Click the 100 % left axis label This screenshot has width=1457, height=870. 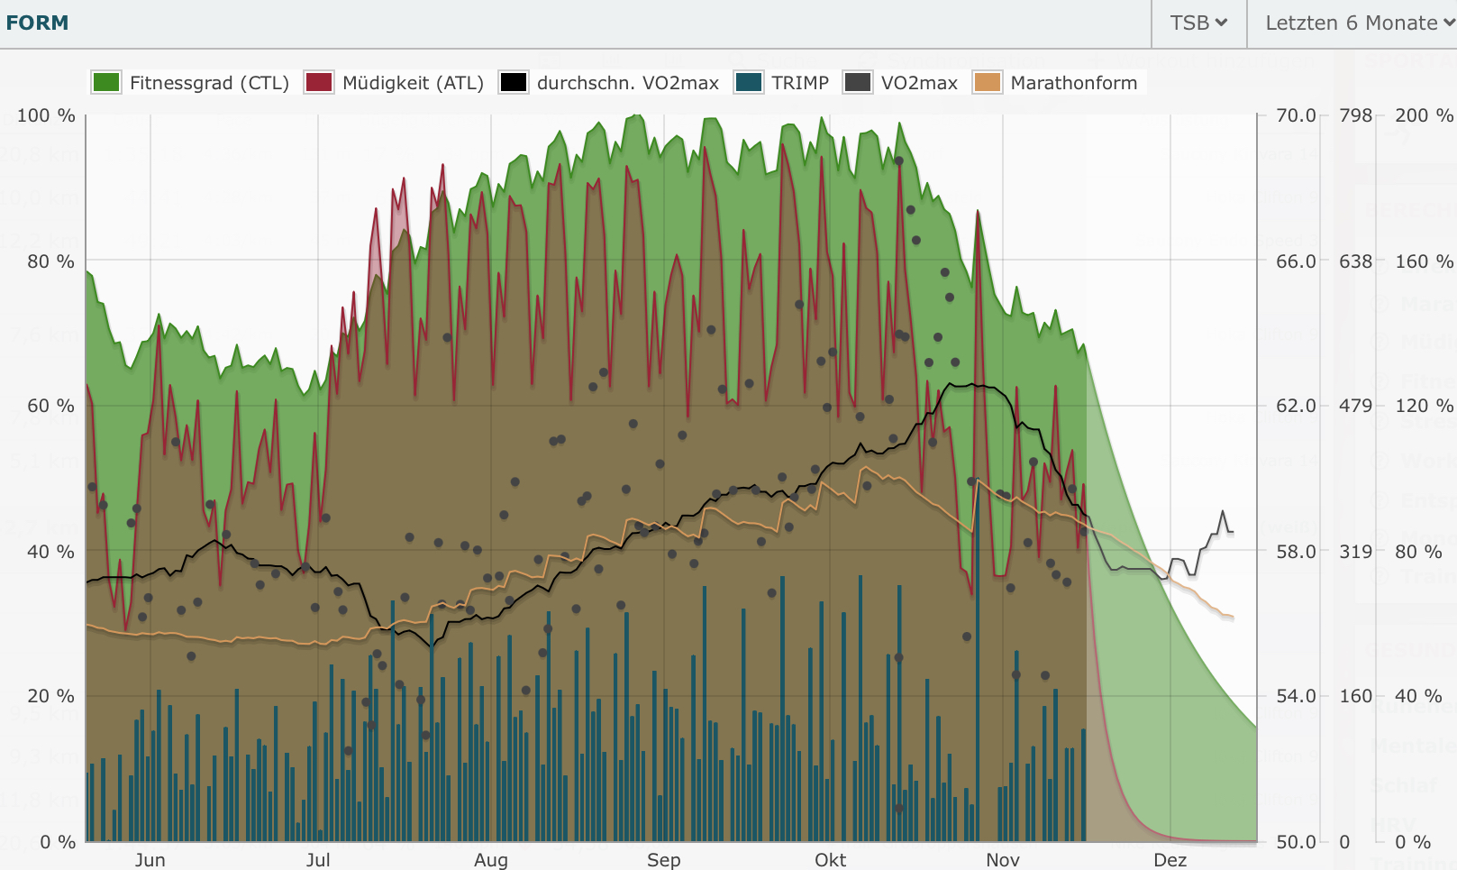coord(46,115)
